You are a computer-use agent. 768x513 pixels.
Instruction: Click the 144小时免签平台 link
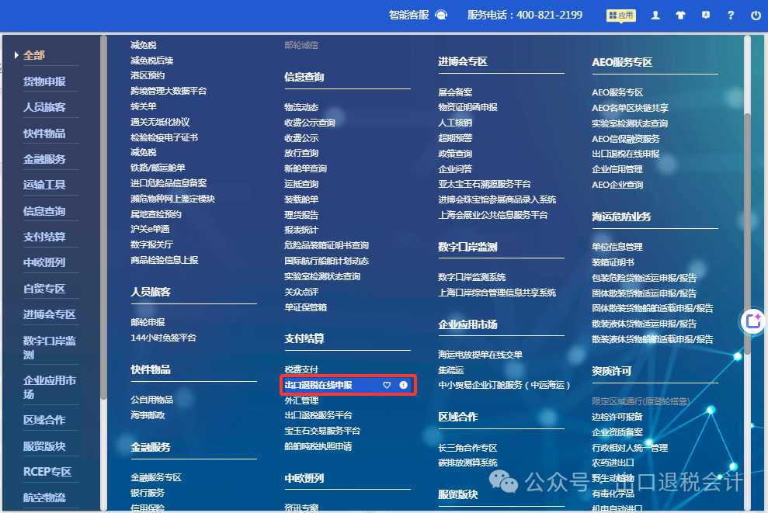click(163, 338)
